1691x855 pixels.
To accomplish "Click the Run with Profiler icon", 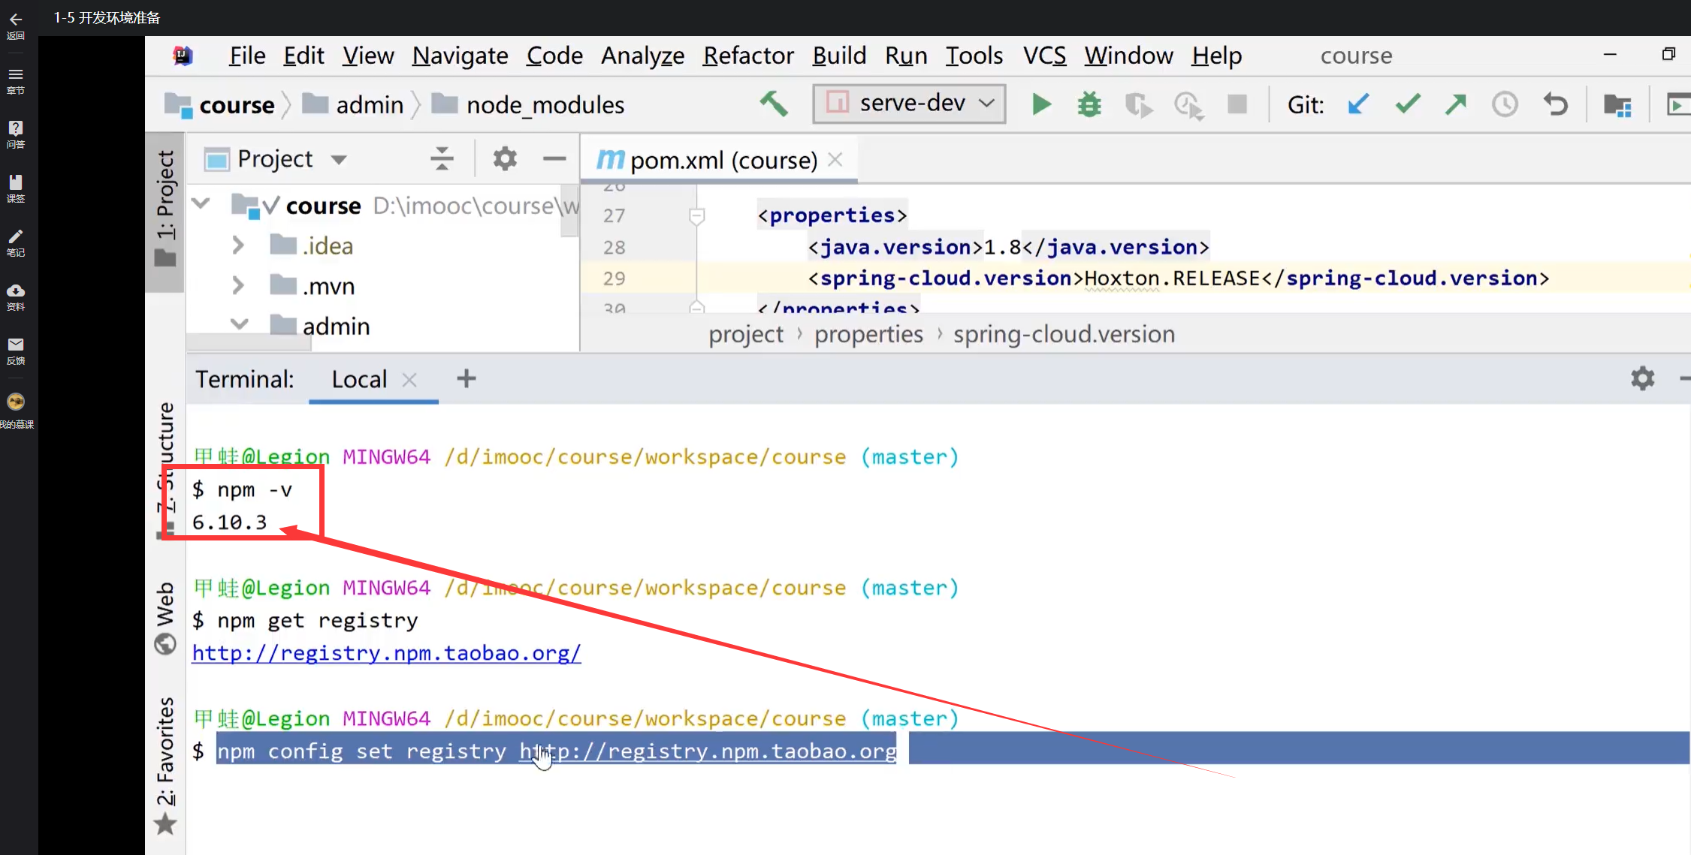I will [x=1188, y=104].
